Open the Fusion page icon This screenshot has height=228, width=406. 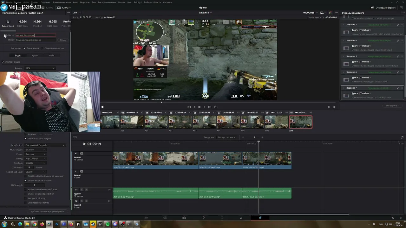[x=203, y=218]
